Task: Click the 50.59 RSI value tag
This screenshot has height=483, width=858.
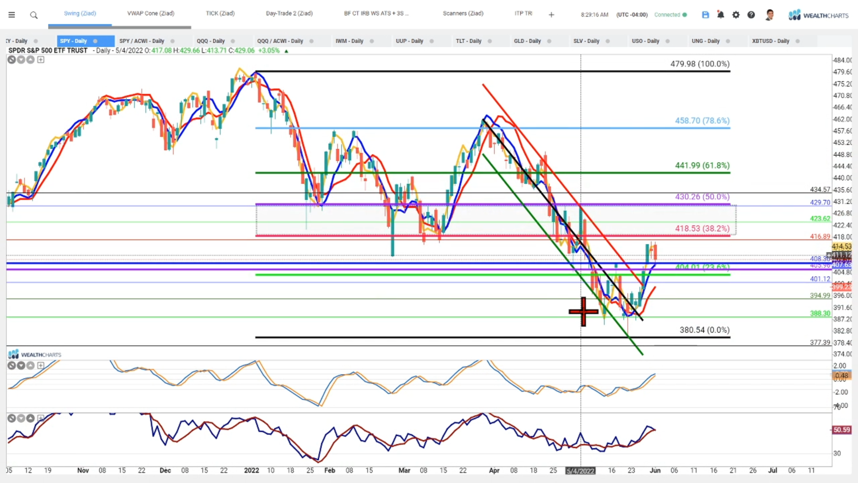Action: (x=841, y=430)
